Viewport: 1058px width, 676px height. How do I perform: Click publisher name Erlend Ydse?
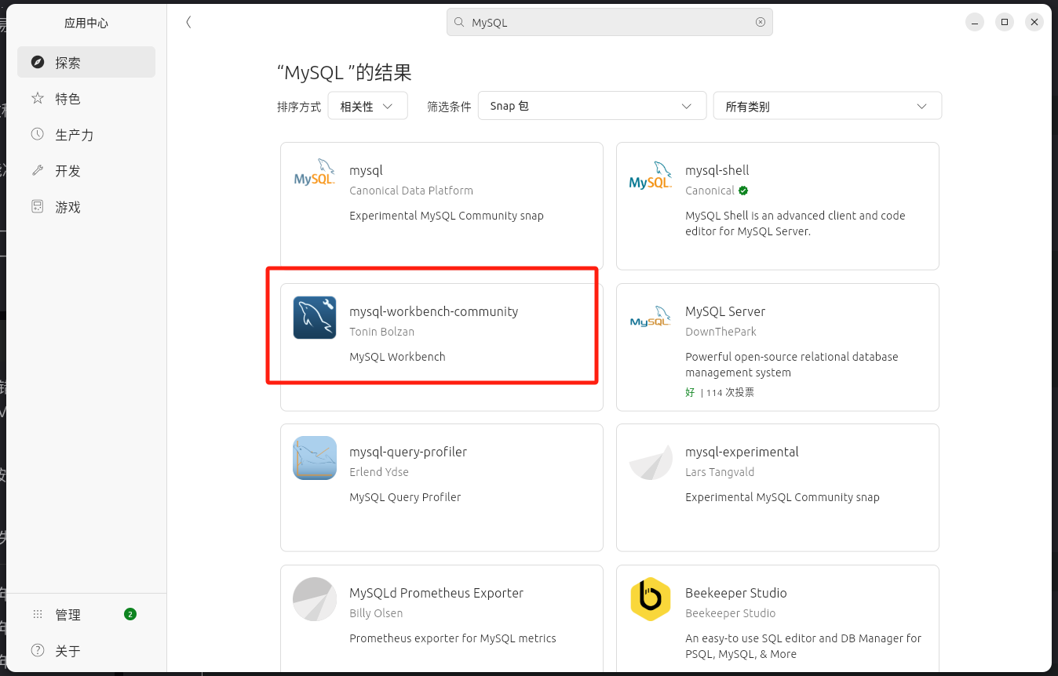coord(379,472)
